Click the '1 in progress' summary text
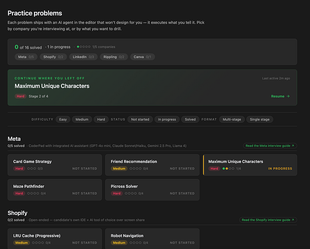This screenshot has width=310, height=249. pyautogui.click(x=59, y=47)
